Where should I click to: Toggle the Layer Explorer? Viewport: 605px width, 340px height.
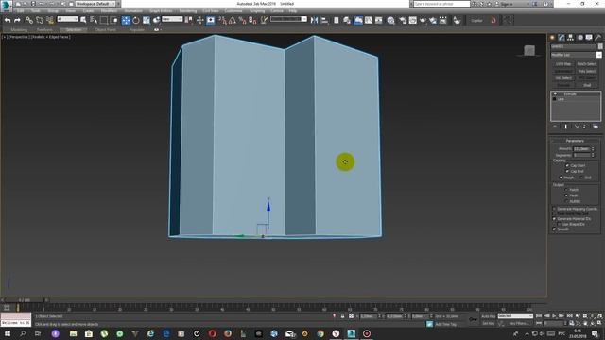(347, 20)
